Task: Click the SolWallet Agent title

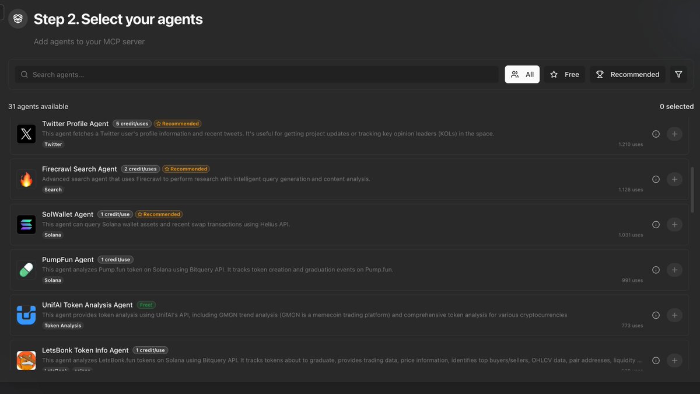Action: click(68, 214)
